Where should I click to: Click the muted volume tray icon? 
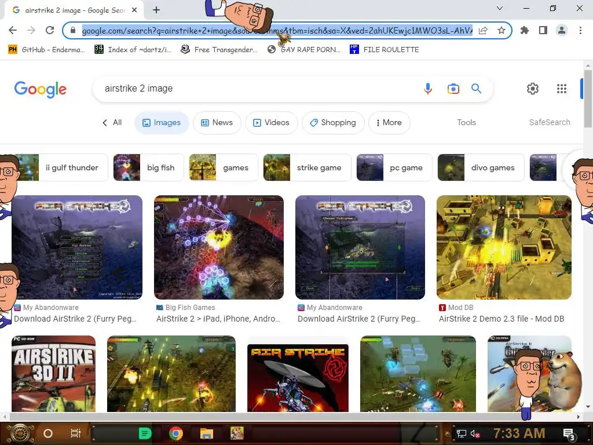(475, 433)
